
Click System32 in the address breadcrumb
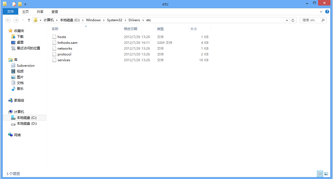coord(114,20)
